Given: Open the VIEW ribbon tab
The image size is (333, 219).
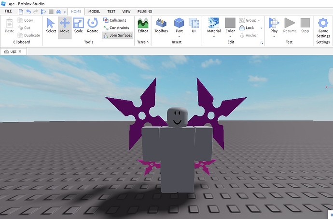Looking at the screenshot, I should (126, 12).
